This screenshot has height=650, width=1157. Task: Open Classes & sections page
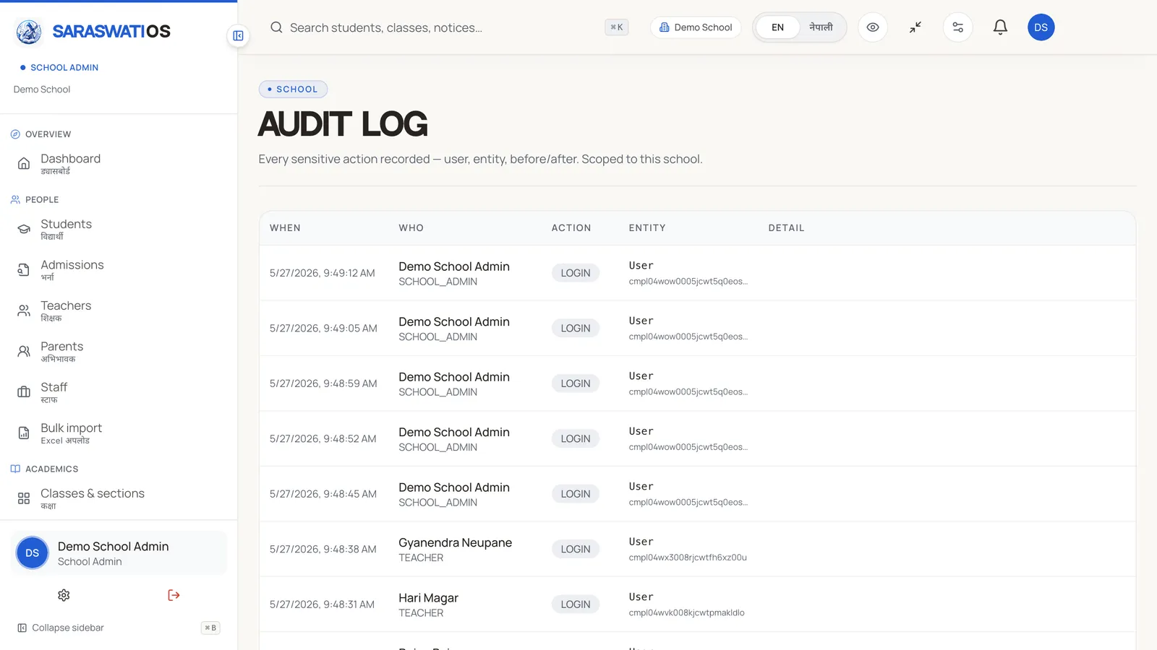119,498
